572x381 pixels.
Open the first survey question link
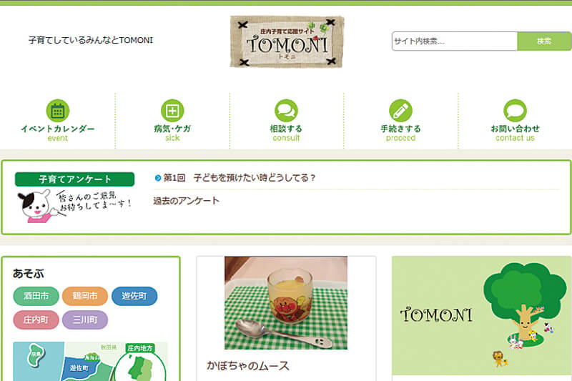pos(239,178)
